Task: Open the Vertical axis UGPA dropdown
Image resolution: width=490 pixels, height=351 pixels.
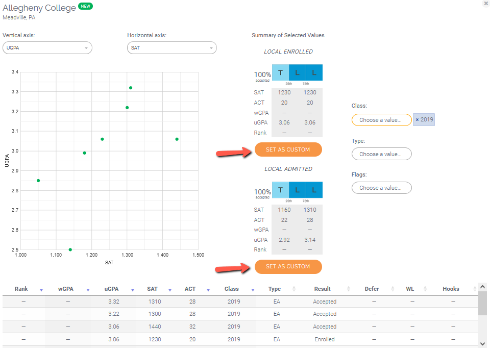Action: click(47, 48)
